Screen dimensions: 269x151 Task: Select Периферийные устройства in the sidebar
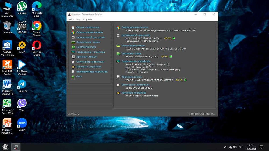(x=92, y=72)
